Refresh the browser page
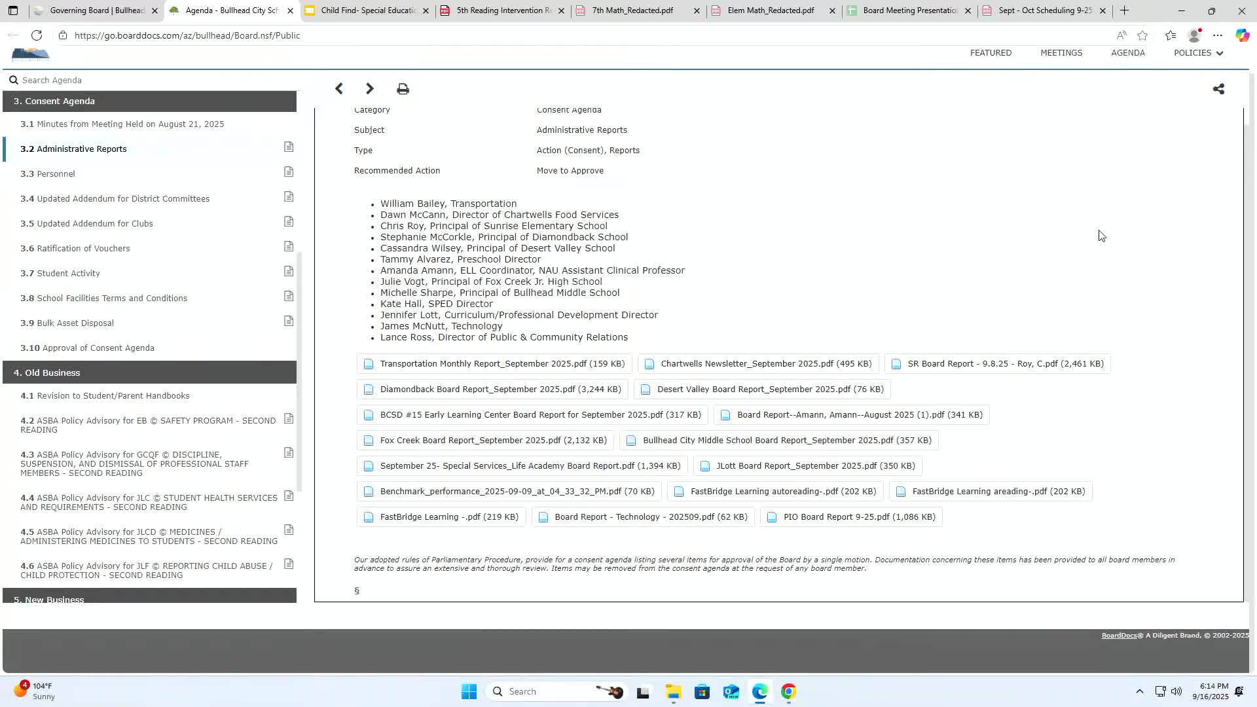Viewport: 1257px width, 707px height. 37,35
